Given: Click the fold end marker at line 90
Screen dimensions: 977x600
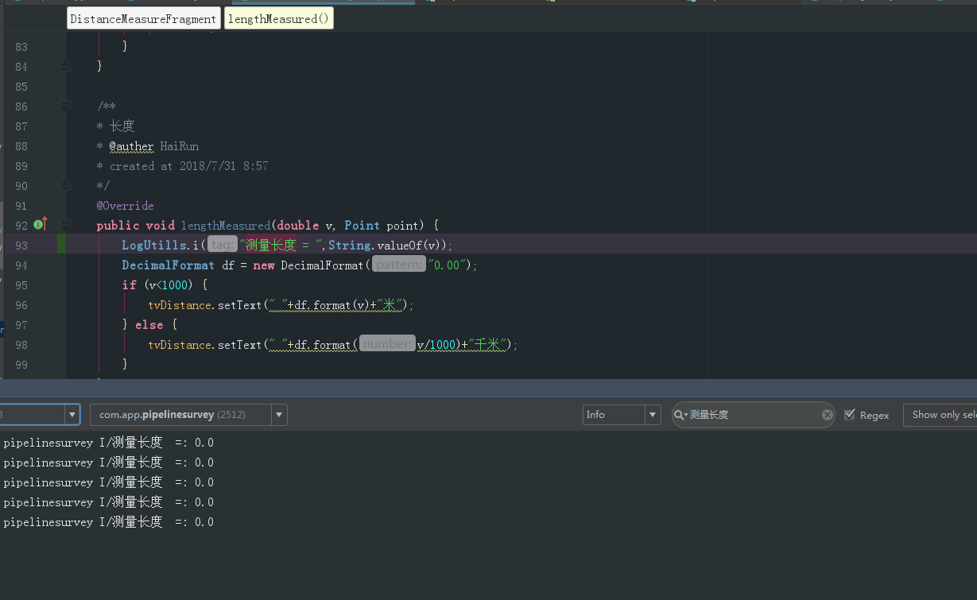Looking at the screenshot, I should (66, 186).
